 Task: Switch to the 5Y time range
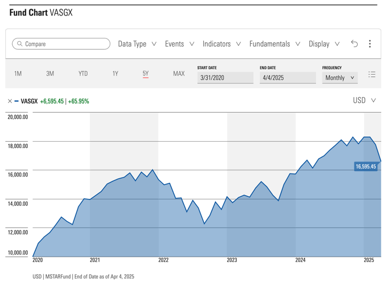click(x=145, y=74)
